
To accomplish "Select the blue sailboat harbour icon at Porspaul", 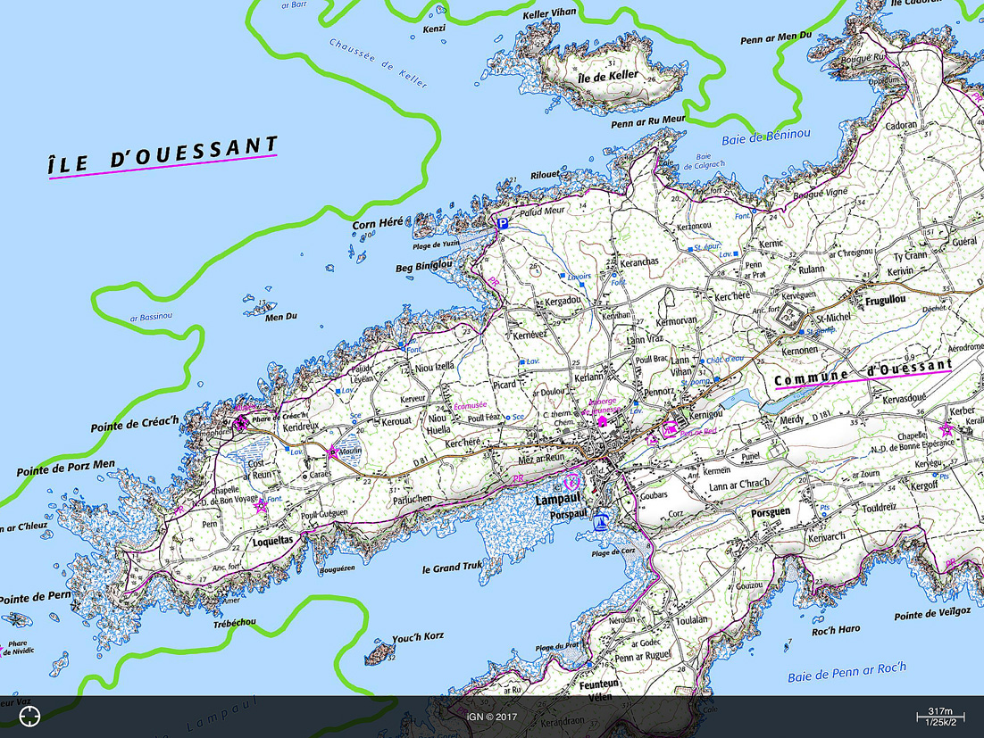I will tap(601, 521).
